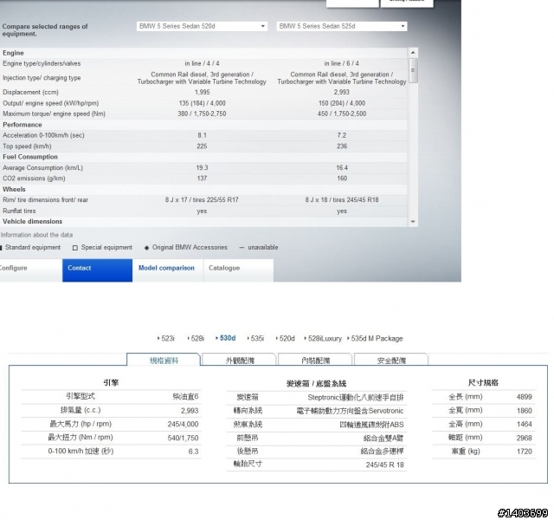The height and width of the screenshot is (520, 554).
Task: Click the comparison table scrollbar thumb
Action: (x=413, y=71)
